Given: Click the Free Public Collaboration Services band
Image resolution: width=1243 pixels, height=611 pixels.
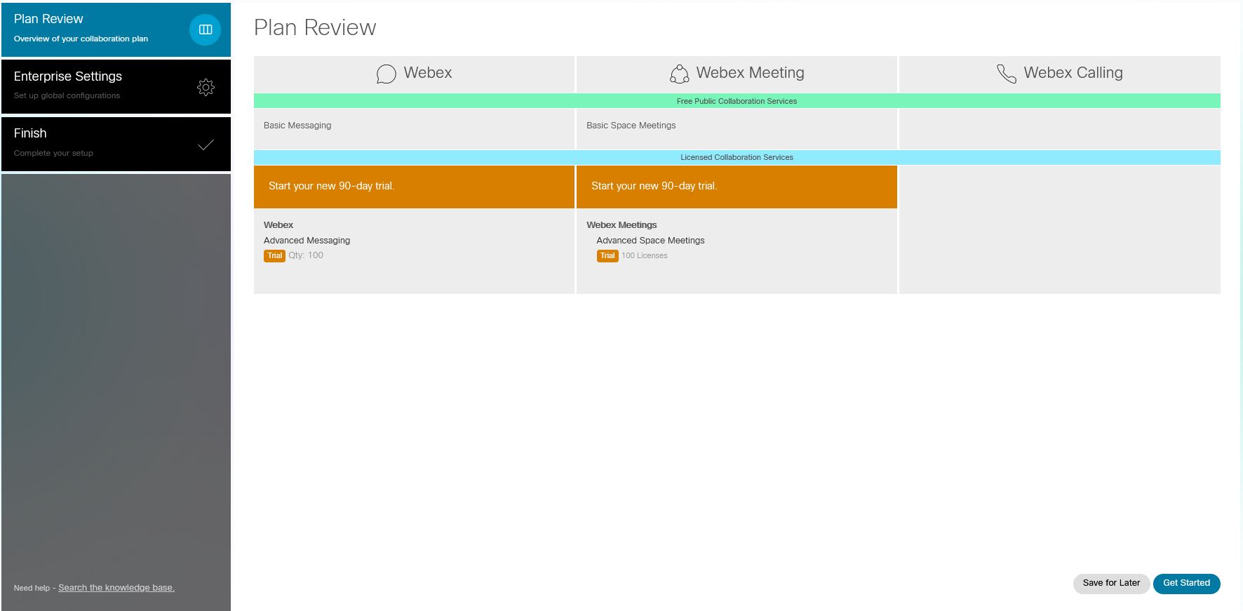Looking at the screenshot, I should [x=737, y=101].
